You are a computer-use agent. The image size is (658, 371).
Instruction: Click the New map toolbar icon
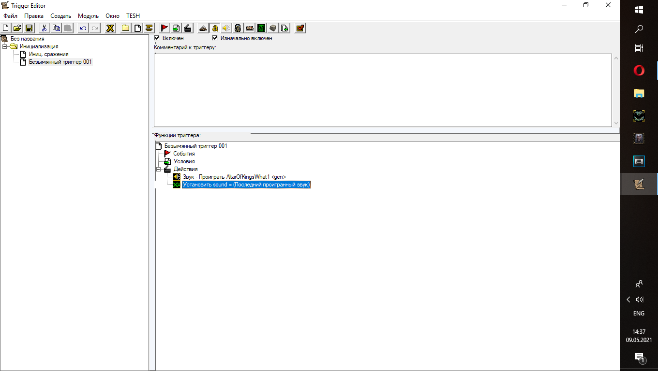click(x=6, y=28)
